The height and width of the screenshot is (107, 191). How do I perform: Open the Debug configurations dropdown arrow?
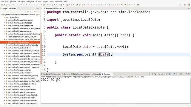(50, 5)
